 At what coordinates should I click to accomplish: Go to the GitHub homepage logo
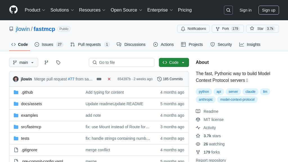[x=13, y=10]
